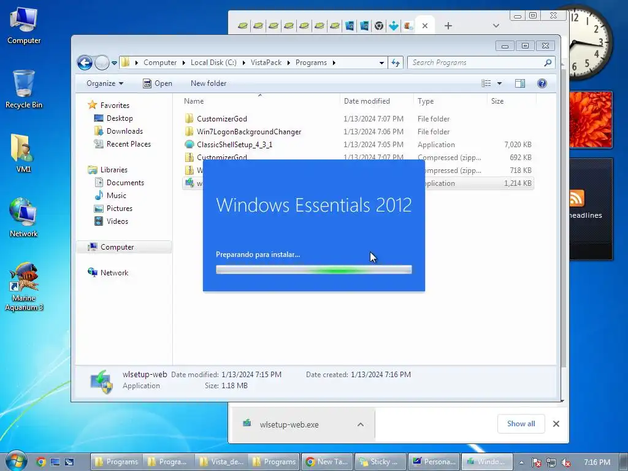The height and width of the screenshot is (471, 628).
Task: Open Chrome's tab search chevron
Action: tap(496, 26)
